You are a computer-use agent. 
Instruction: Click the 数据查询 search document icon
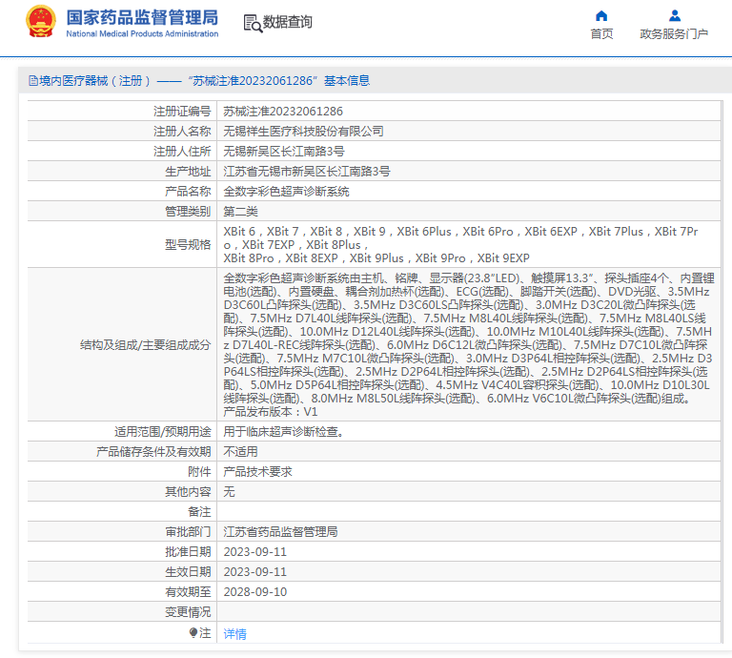coord(252,23)
